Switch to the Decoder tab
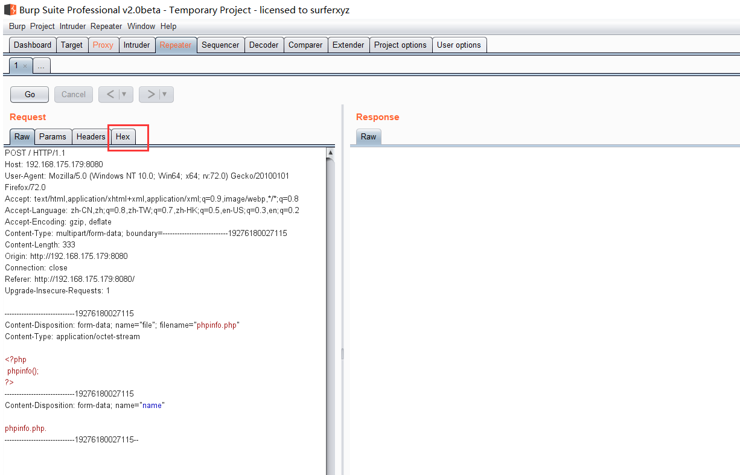 pyautogui.click(x=264, y=45)
